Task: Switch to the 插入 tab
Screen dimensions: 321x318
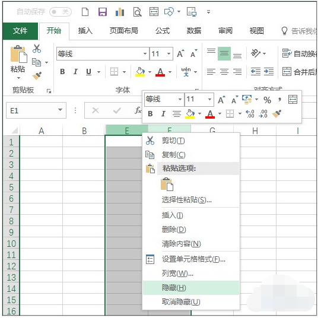Action: [85, 31]
